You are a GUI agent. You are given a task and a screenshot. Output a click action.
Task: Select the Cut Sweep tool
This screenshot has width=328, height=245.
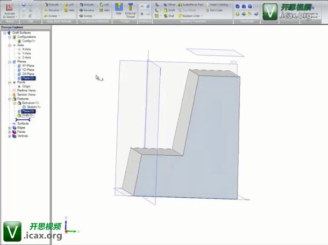(x=86, y=16)
